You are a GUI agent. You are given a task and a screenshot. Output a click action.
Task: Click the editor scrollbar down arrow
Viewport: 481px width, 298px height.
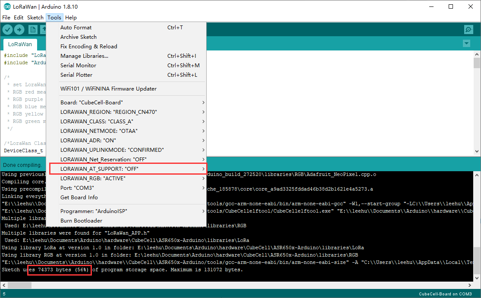pos(477,151)
